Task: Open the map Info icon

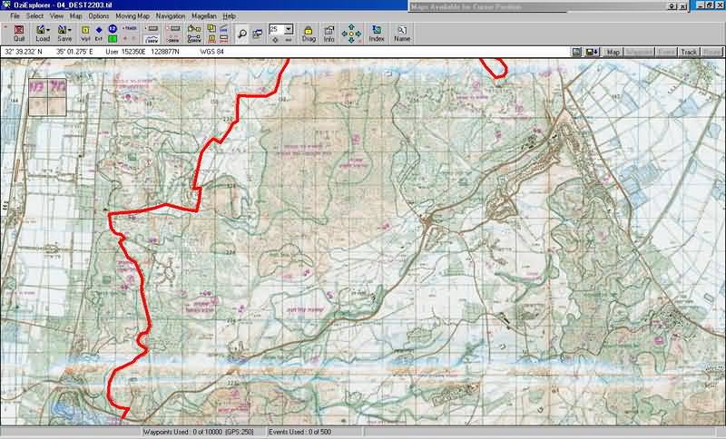Action: tap(329, 34)
